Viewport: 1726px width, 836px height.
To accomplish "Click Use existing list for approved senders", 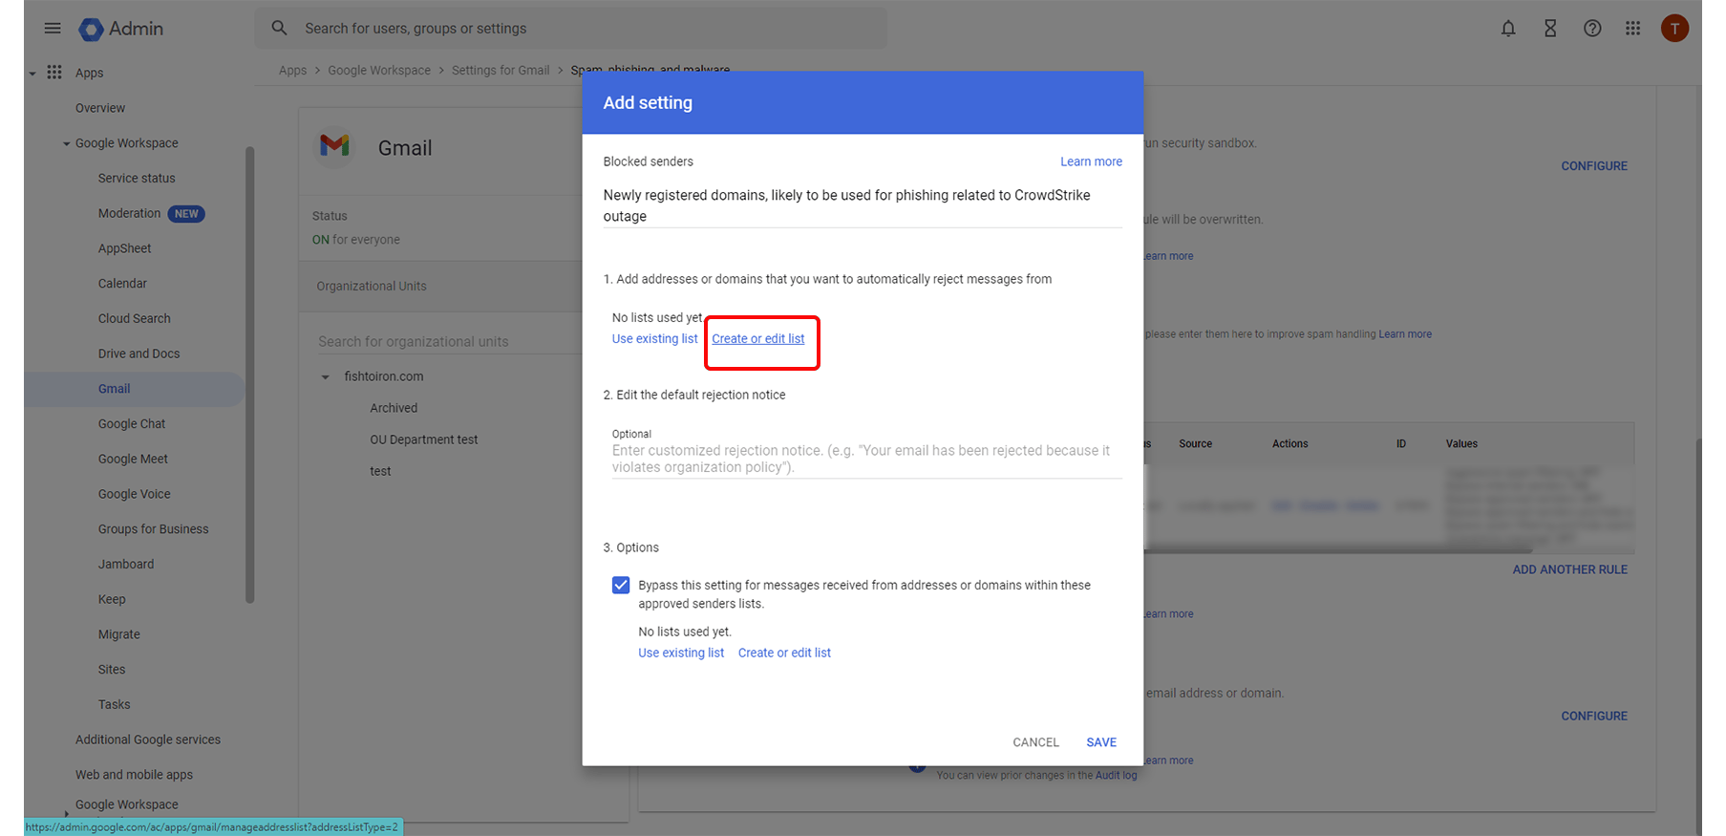I will pos(681,653).
